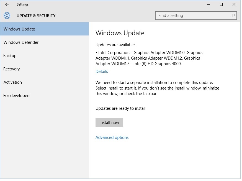This screenshot has height=181, width=242.
Task: Click Install now to install updates
Action: 109,122
